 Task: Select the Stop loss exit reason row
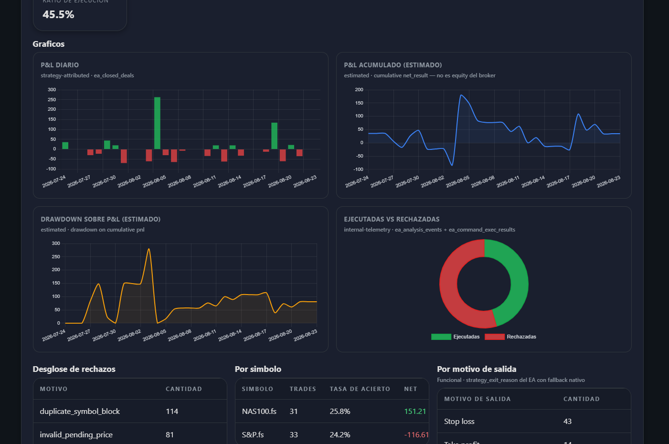tap(534, 421)
